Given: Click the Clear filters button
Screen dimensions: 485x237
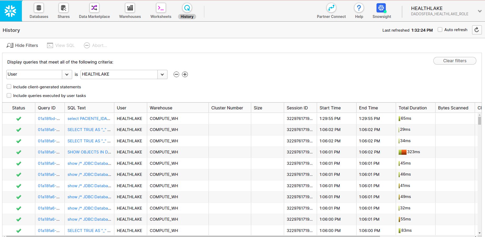Looking at the screenshot, I should 455,61.
